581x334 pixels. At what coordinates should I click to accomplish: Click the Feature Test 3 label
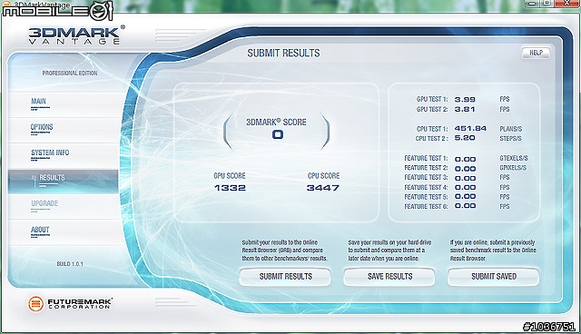pos(426,177)
